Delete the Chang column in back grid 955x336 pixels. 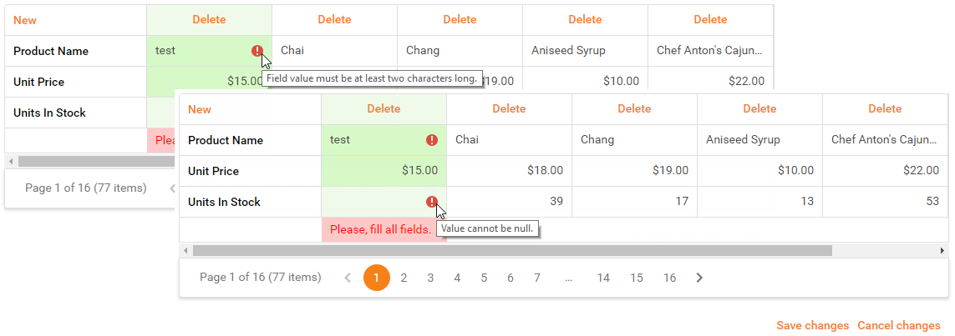pyautogui.click(x=460, y=19)
